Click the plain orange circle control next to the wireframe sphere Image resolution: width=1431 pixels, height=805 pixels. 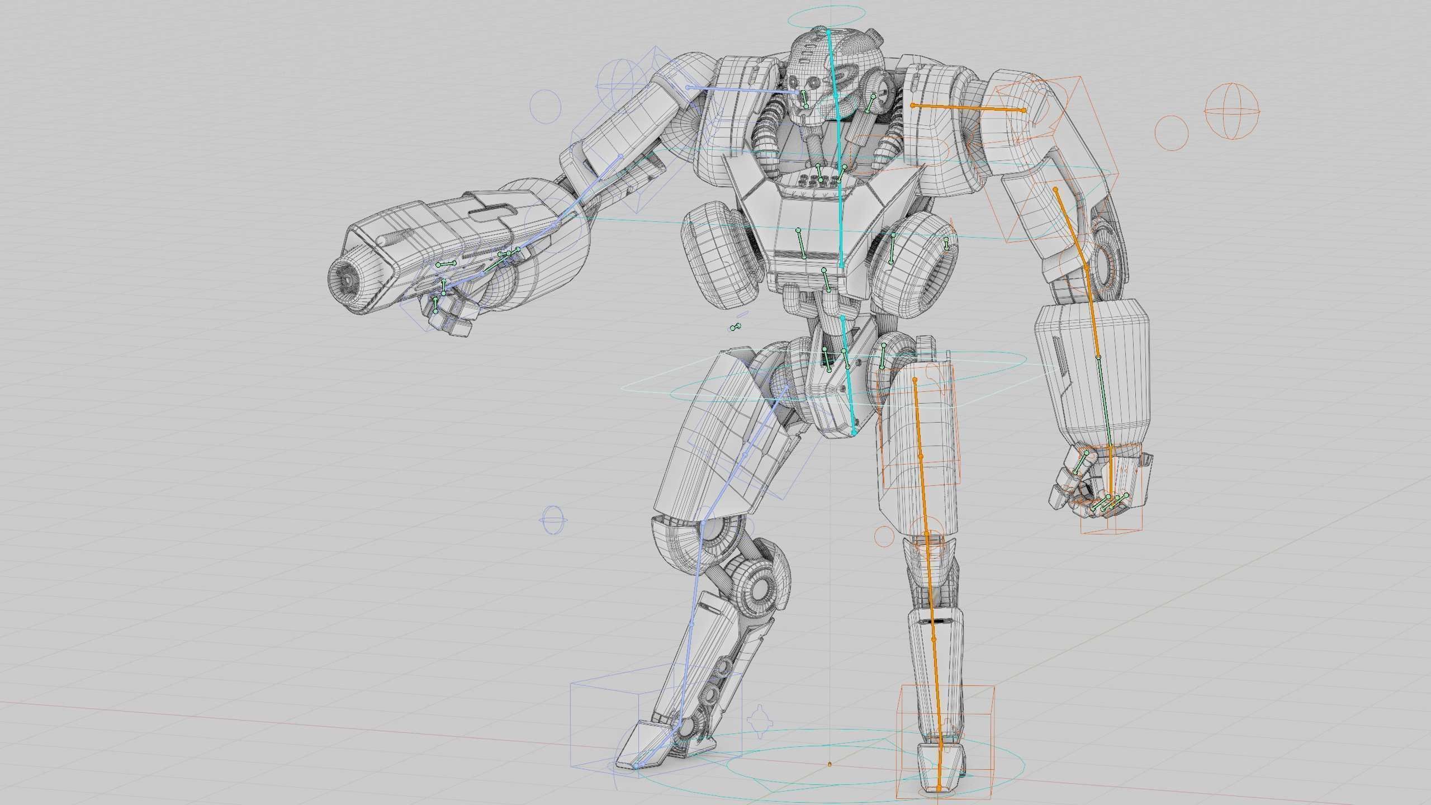1171,132
